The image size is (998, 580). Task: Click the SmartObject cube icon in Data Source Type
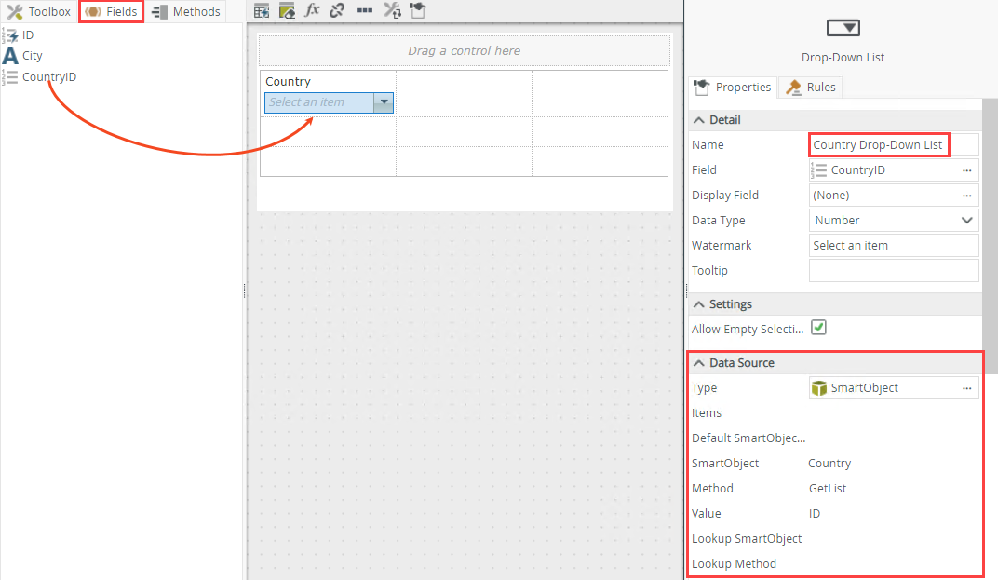[820, 387]
